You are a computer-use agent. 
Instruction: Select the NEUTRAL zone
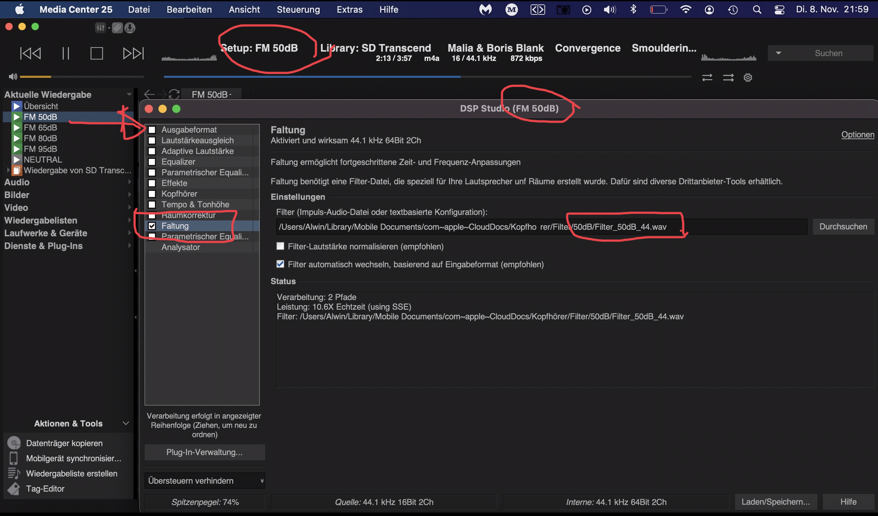[43, 160]
